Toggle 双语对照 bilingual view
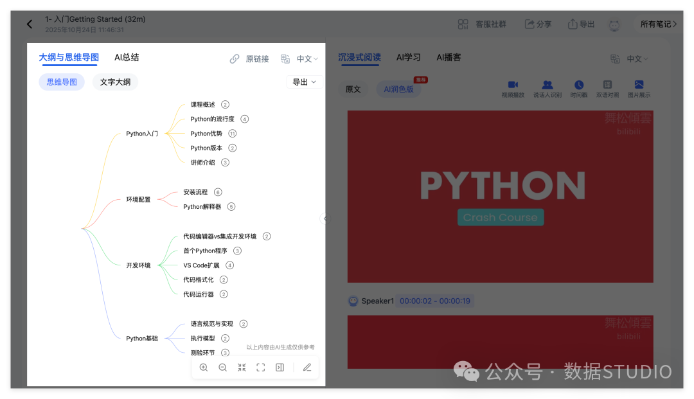 607,89
